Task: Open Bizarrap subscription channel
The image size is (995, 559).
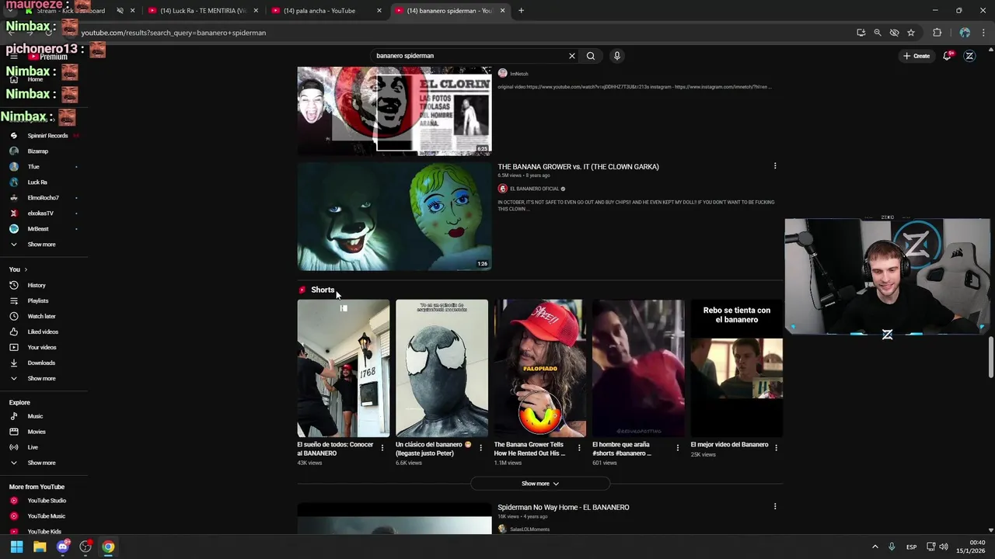Action: [37, 151]
